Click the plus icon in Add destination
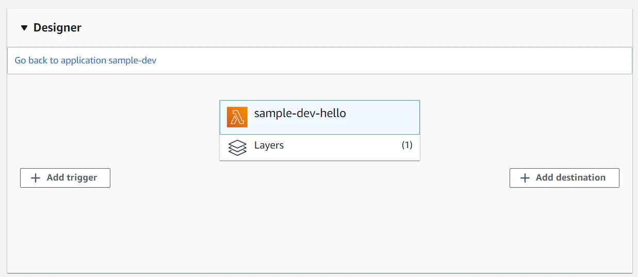Viewport: 638px width, 277px height. [x=525, y=178]
